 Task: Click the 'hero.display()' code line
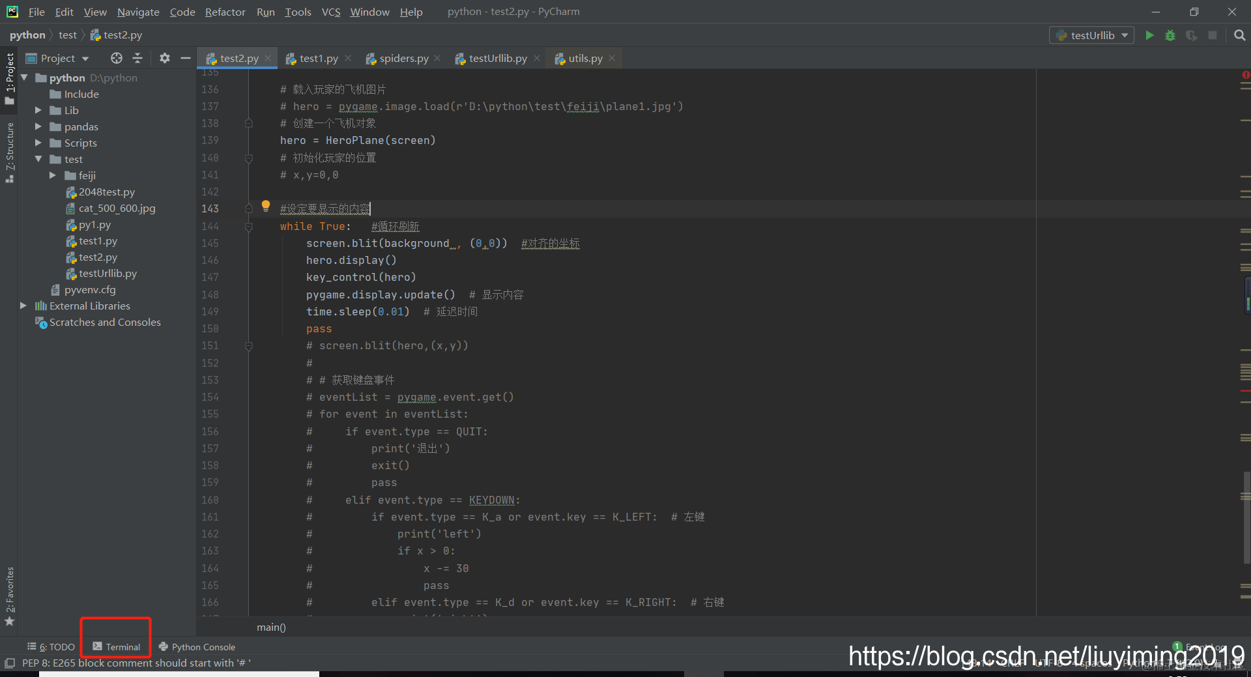351,261
